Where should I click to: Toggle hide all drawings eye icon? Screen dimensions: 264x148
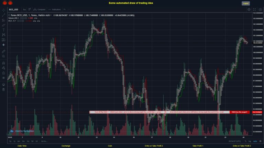3,78
